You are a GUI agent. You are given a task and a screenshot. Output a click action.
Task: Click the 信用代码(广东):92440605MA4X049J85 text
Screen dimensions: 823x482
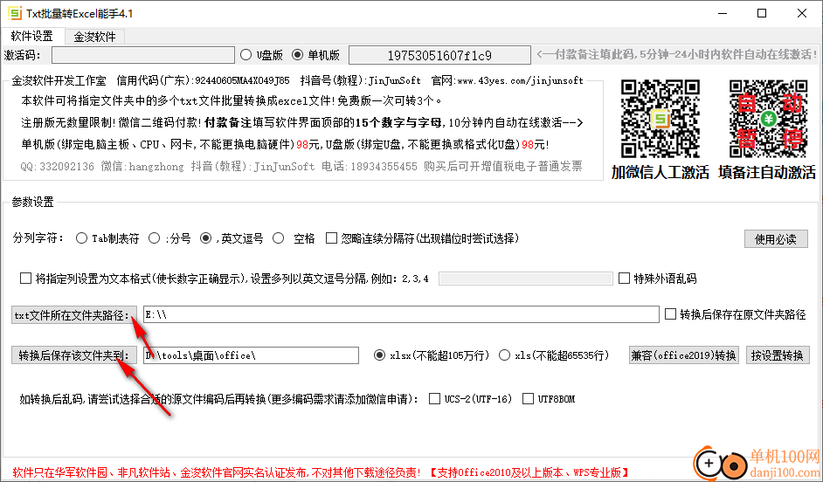click(203, 81)
